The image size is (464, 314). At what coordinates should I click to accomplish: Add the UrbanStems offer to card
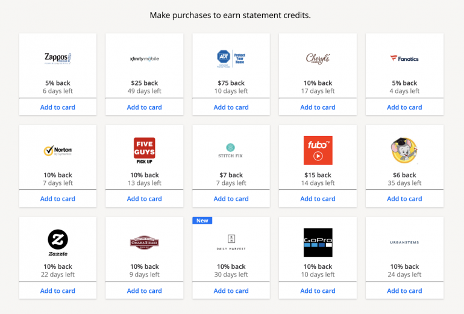pyautogui.click(x=404, y=291)
